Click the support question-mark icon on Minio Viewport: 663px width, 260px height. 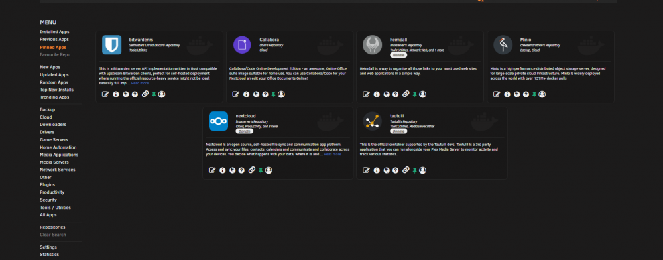[526, 94]
